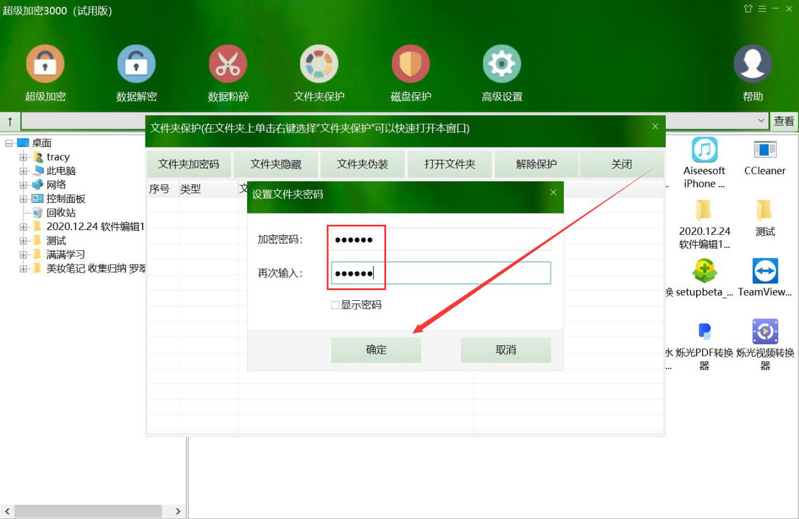Expand 2020.12.24 软件编辑1 in the tree

coord(23,227)
